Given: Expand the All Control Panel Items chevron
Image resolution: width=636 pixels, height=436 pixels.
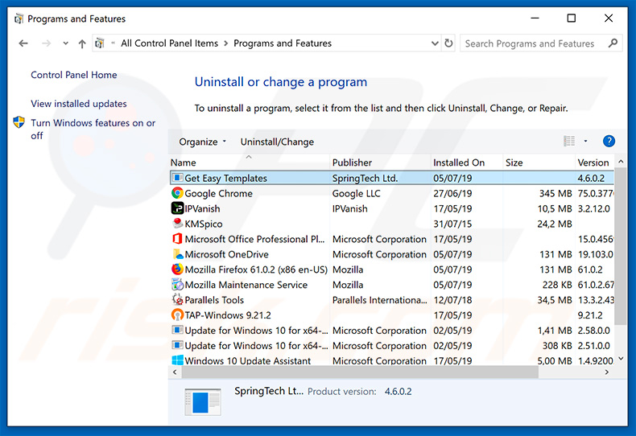Looking at the screenshot, I should 226,43.
